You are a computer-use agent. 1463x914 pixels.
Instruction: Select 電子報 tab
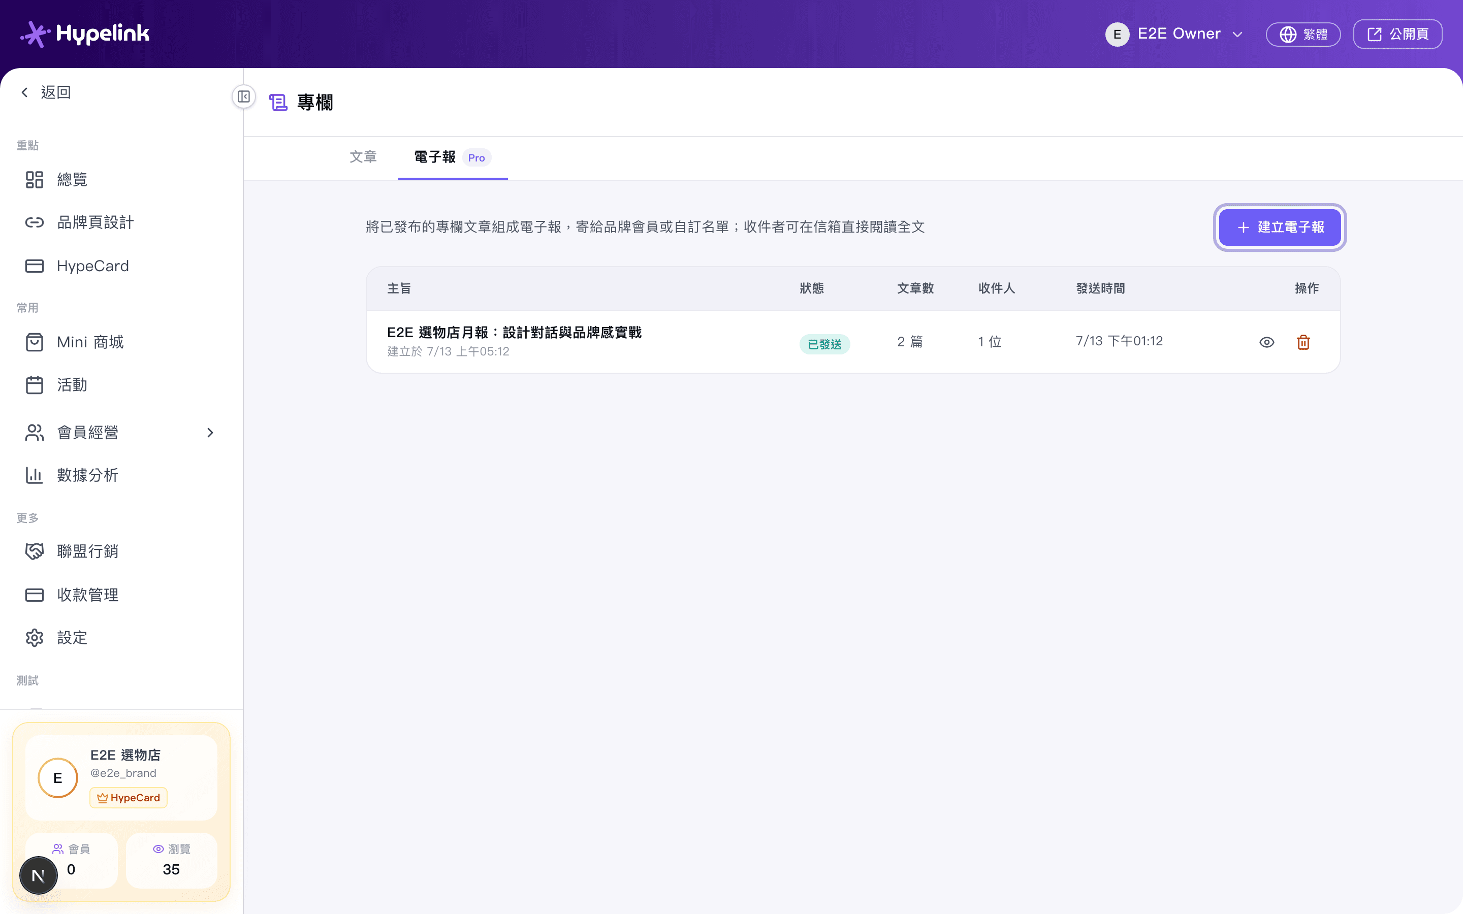point(453,157)
